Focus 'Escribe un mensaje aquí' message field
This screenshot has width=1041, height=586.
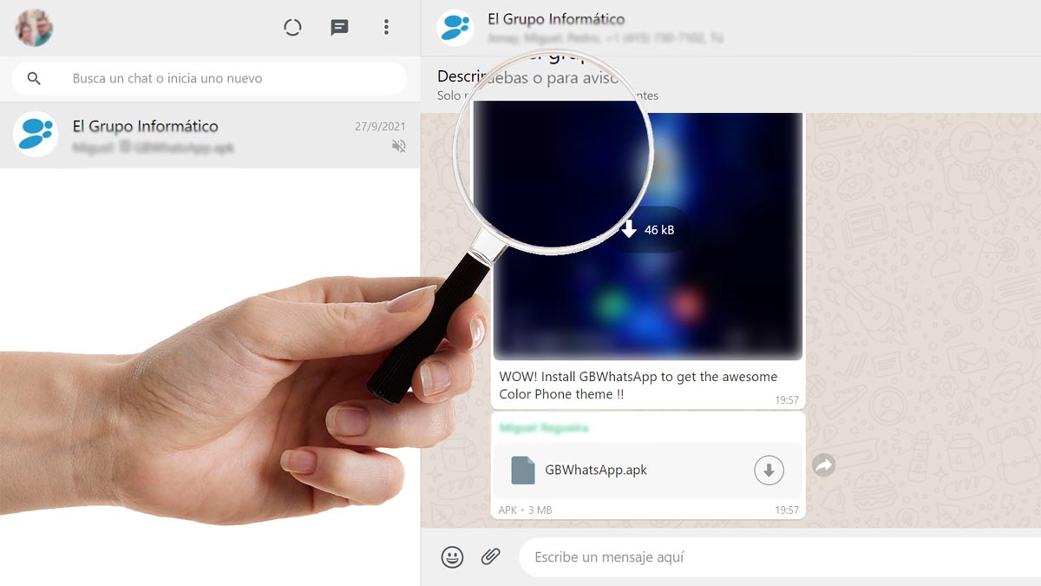click(780, 556)
